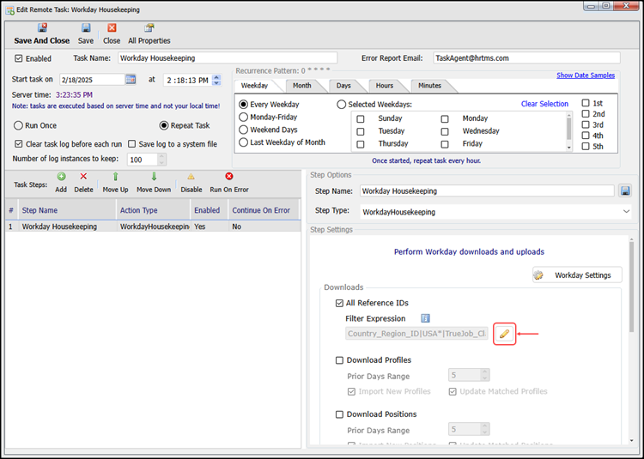The height and width of the screenshot is (459, 644).
Task: Click the Move Down arrow icon
Action: click(x=154, y=177)
